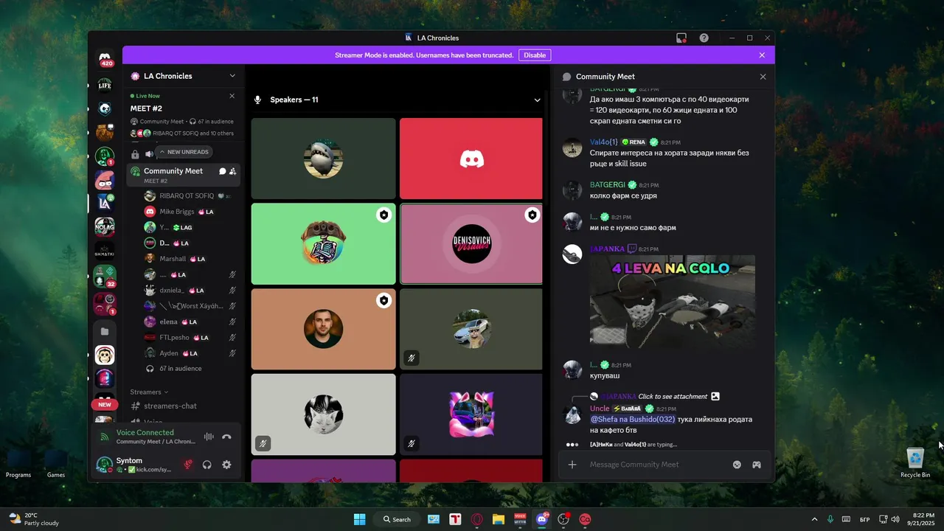Click Windows Start button
Viewport: 944px width, 531px height.
(x=359, y=519)
